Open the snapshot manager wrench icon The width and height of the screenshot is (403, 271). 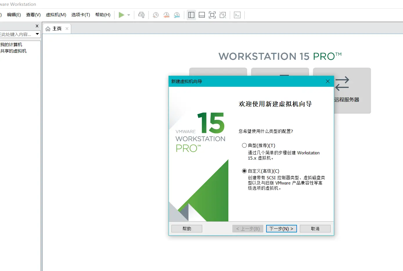[x=177, y=15]
